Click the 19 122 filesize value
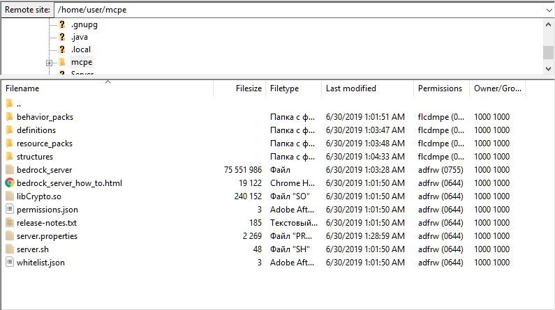The width and height of the screenshot is (555, 310). 250,183
